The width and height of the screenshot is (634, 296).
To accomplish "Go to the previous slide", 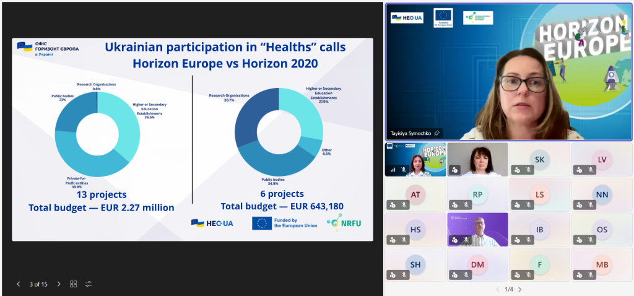I will click(18, 284).
